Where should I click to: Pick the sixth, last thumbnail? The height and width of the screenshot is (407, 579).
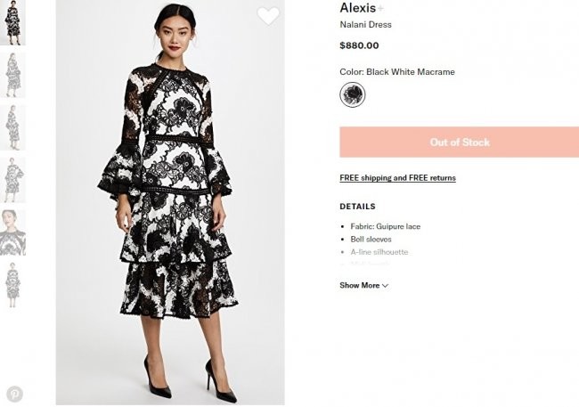(14, 283)
